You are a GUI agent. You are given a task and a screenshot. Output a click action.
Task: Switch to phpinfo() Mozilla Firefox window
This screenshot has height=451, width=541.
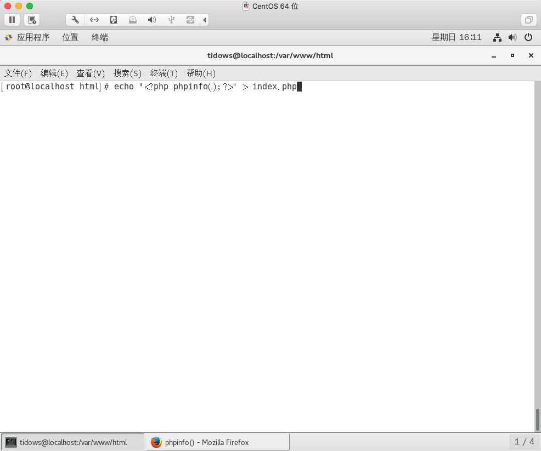point(218,442)
